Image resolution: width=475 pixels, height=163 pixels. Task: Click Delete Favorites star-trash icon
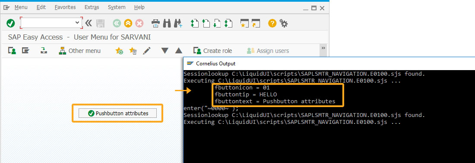[133, 51]
